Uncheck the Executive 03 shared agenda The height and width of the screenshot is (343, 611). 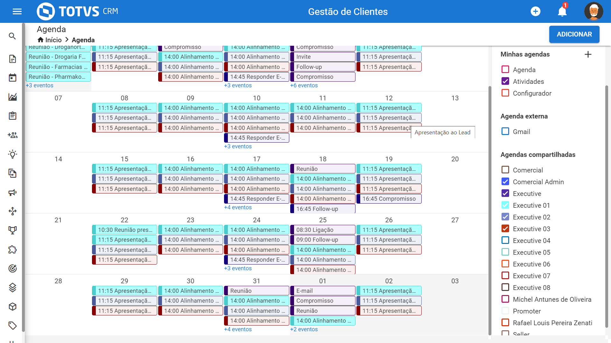(x=505, y=229)
